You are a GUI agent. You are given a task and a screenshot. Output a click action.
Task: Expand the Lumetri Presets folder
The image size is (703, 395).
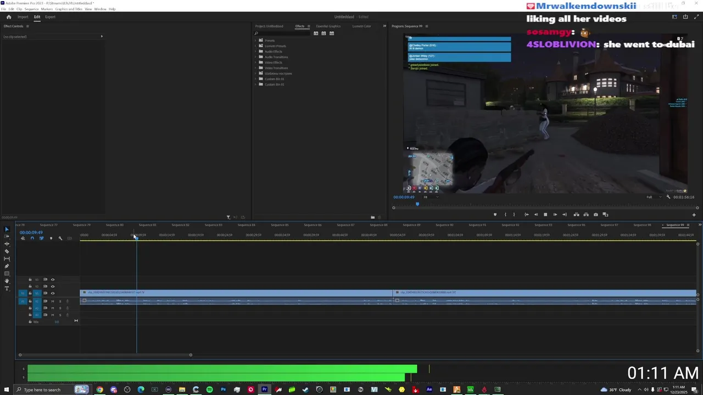[x=256, y=46]
